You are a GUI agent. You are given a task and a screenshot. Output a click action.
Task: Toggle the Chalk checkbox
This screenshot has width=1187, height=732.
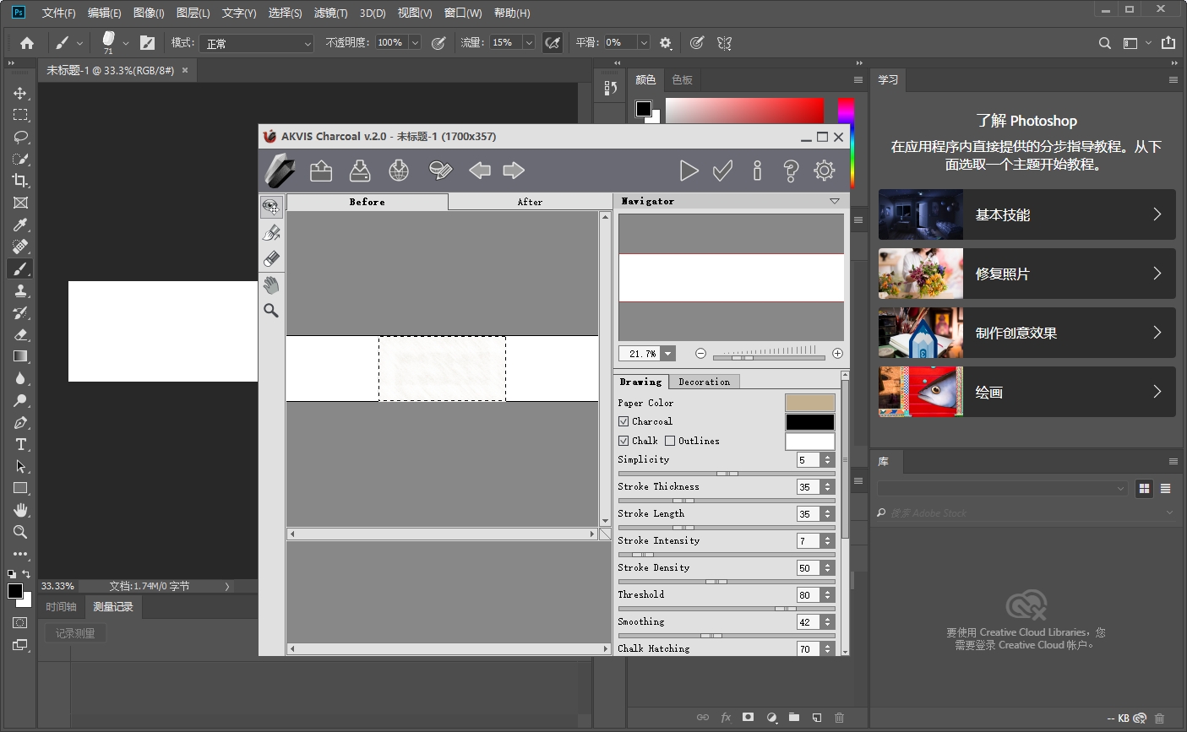pos(623,441)
